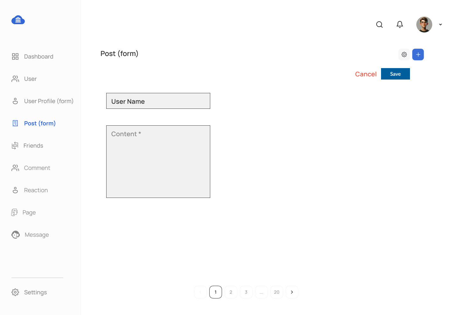The height and width of the screenshot is (315, 458).
Task: Click the User people icon in sidebar
Action: point(15,79)
